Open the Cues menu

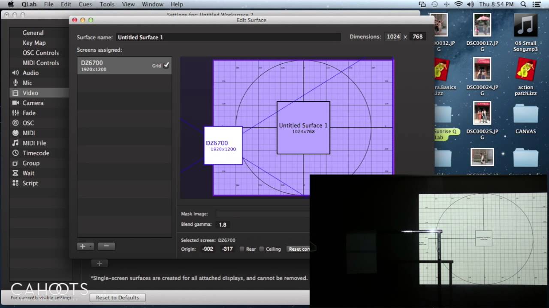tap(85, 4)
